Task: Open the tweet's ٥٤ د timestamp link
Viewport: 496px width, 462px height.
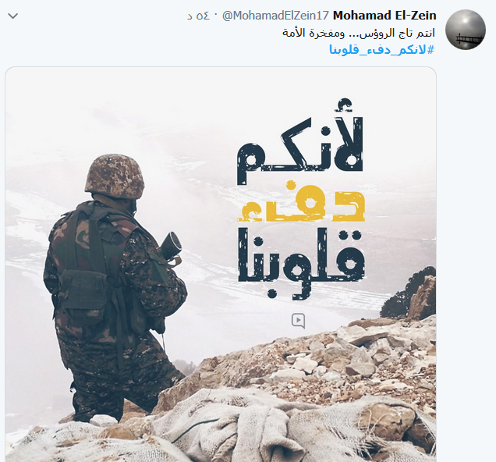Action: (198, 16)
